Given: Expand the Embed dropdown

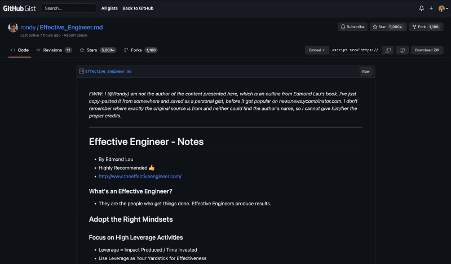Looking at the screenshot, I should pos(317,50).
